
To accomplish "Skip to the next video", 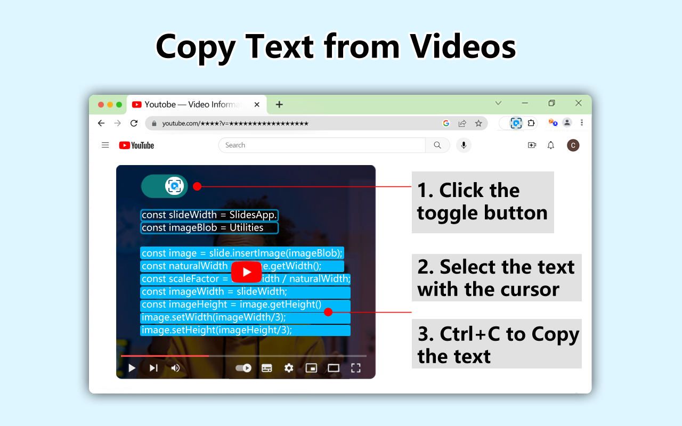I will [153, 368].
